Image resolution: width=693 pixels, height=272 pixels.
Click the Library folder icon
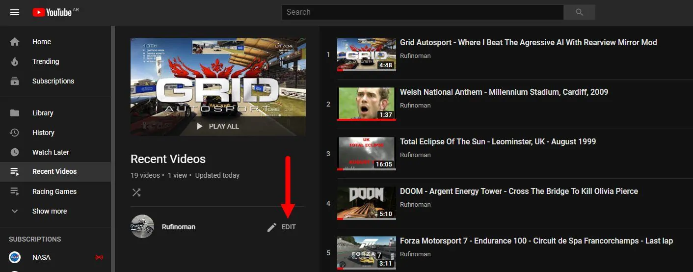(x=15, y=113)
